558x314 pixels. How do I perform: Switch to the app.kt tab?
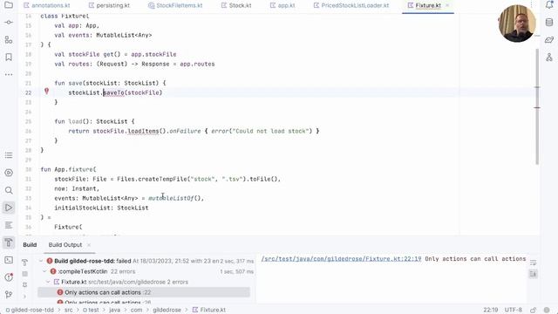[x=282, y=5]
